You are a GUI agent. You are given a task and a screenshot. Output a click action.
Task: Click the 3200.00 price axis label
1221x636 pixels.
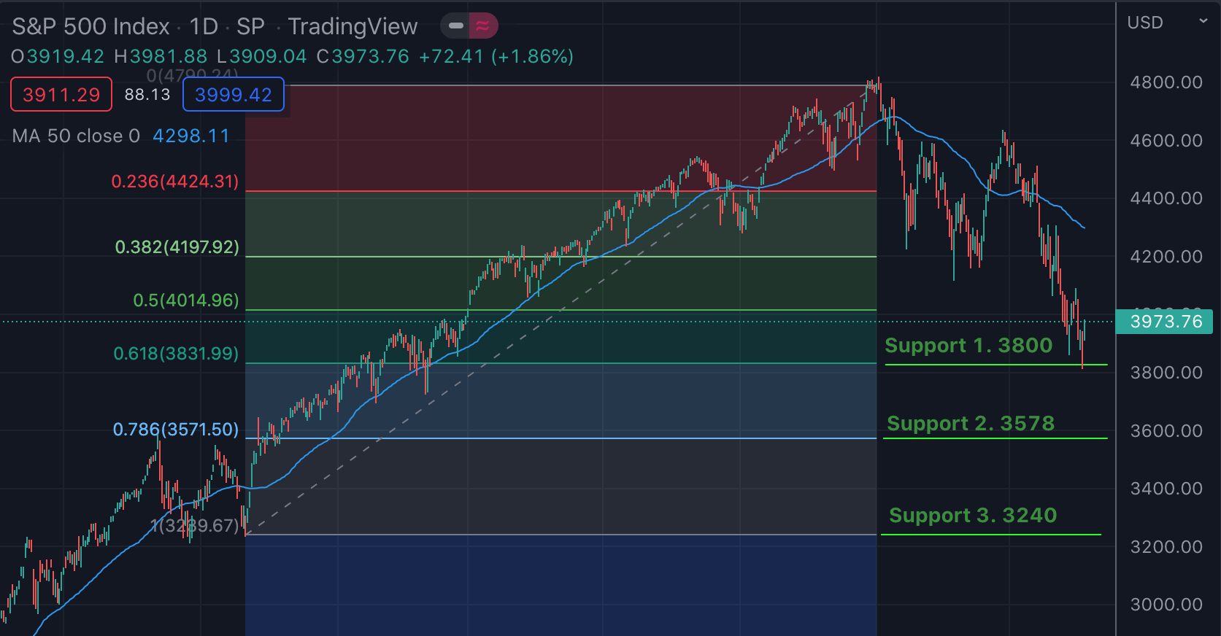pyautogui.click(x=1166, y=547)
